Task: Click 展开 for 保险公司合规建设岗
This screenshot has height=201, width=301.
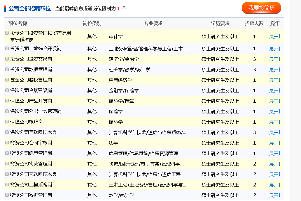Action: pos(274,91)
